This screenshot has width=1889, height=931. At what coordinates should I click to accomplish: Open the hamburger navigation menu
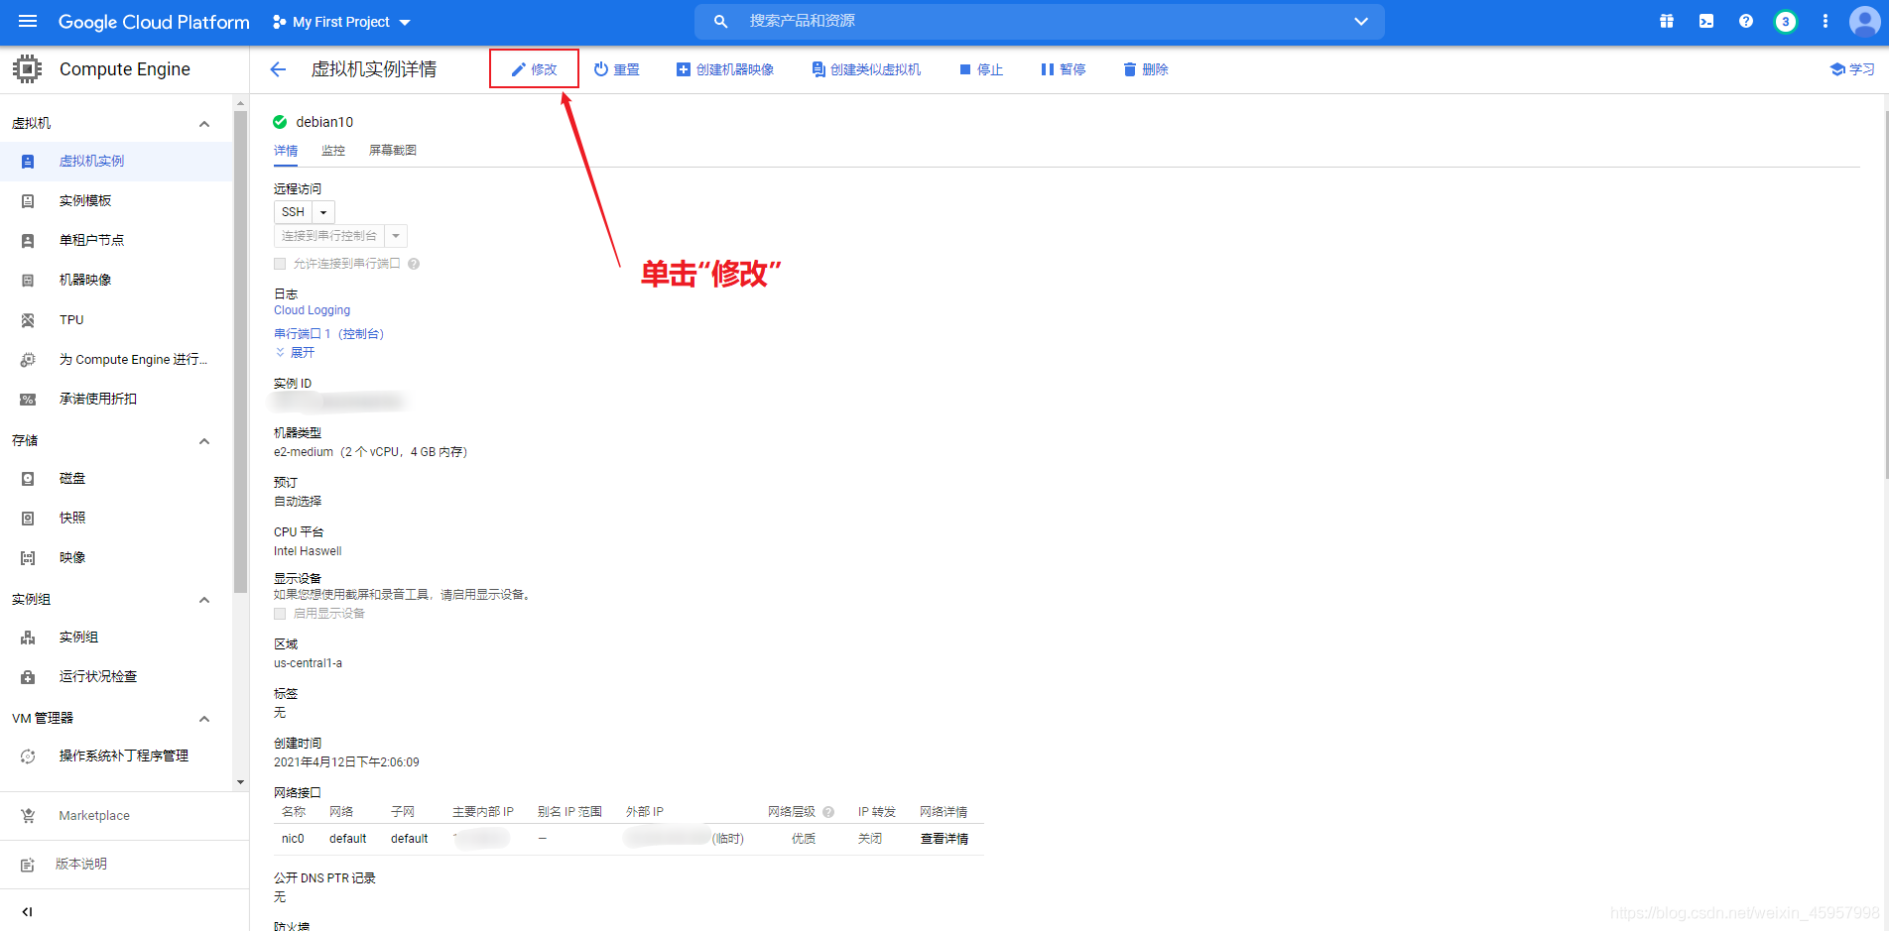(28, 21)
